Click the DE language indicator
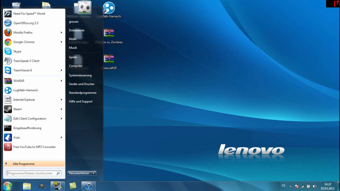This screenshot has height=191, width=340. coord(284,186)
